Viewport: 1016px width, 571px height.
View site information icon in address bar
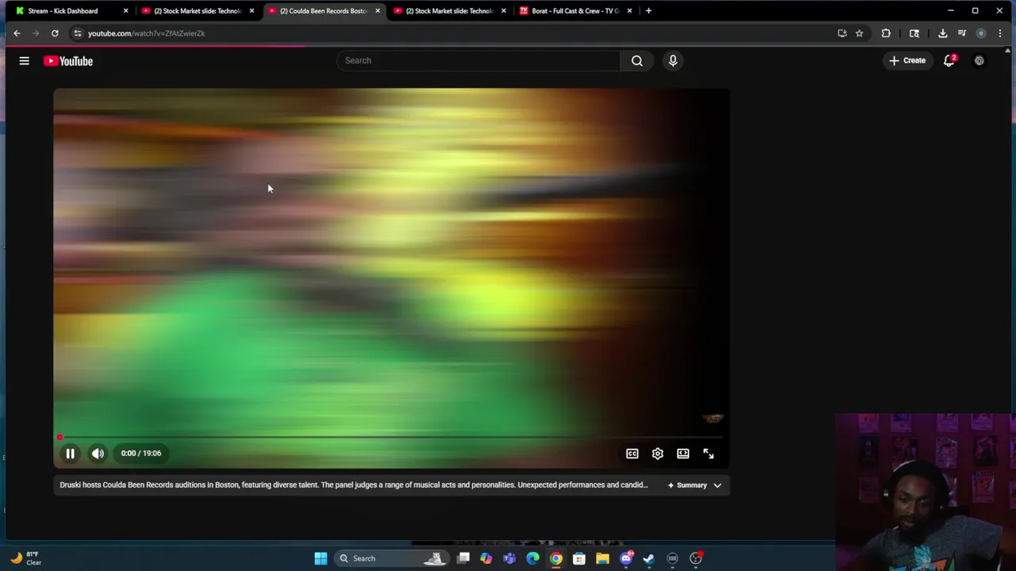(77, 33)
